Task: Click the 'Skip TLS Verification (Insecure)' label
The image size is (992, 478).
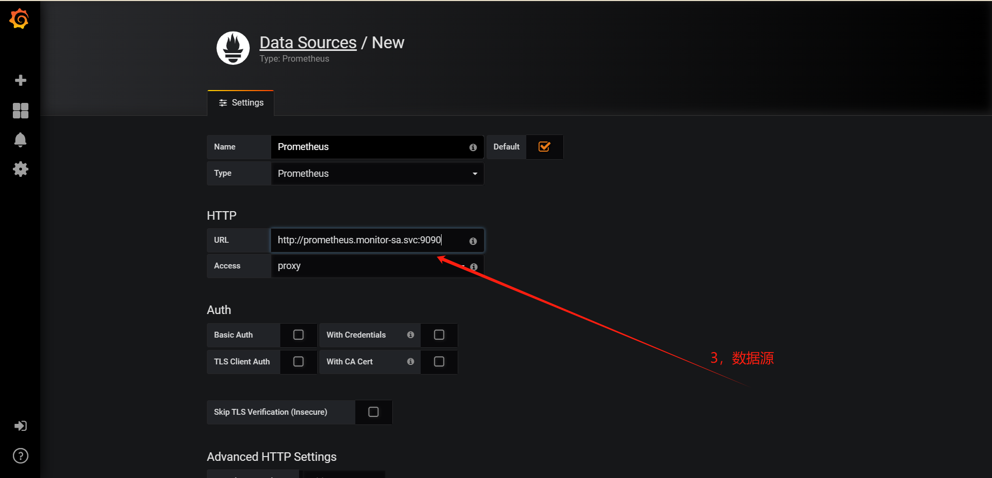Action: [x=270, y=412]
